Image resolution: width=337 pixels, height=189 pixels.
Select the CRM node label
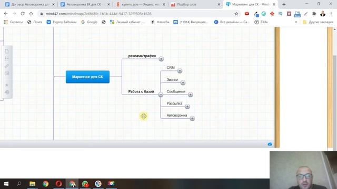(x=171, y=68)
